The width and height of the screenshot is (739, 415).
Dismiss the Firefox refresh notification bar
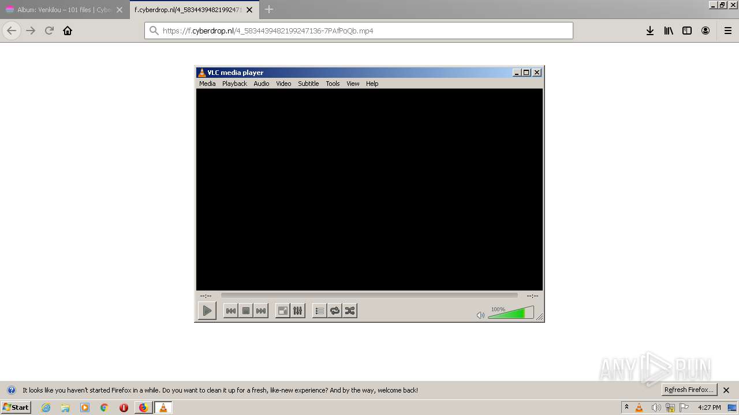tap(726, 390)
